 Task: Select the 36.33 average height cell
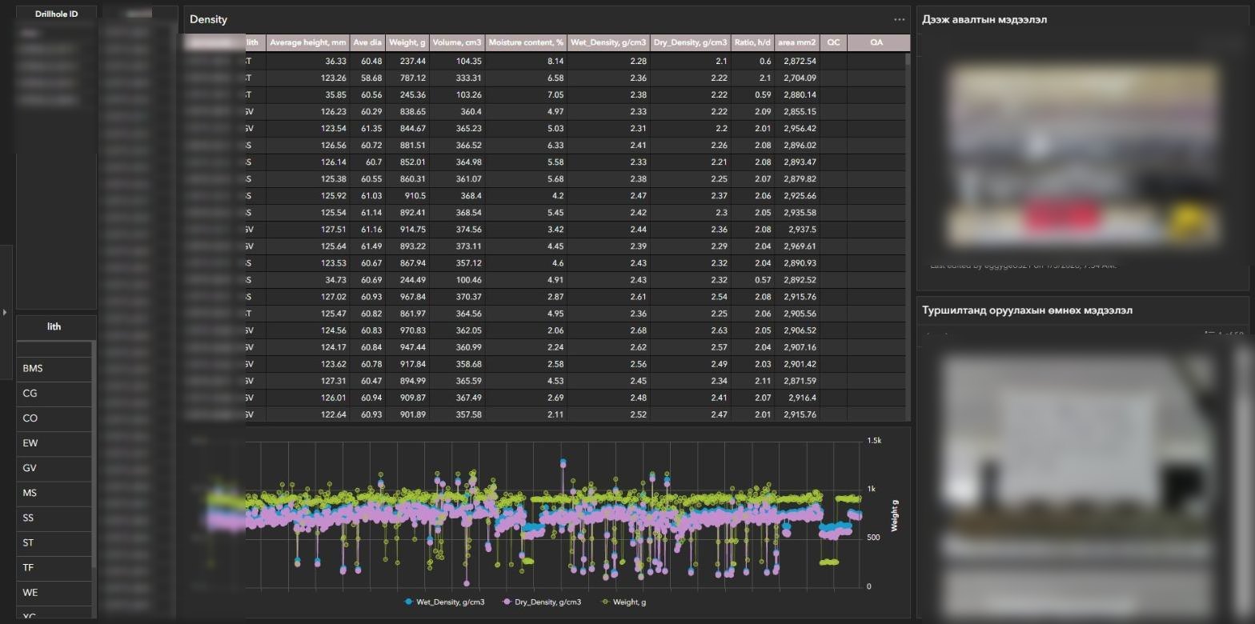[x=308, y=62]
